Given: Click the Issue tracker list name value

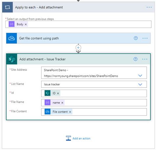Looking at the screenshot, I should coord(52,84).
